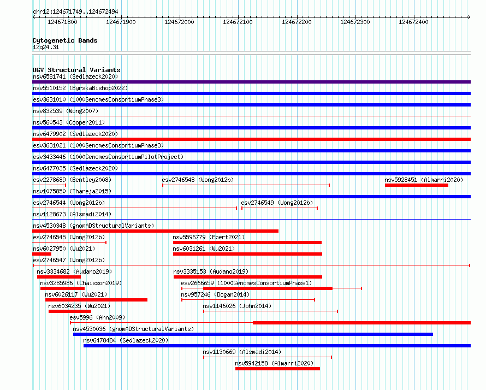Select nsv957246 (Dogan2014) variant label
Viewport: 486px width, 390px height.
tap(215, 294)
